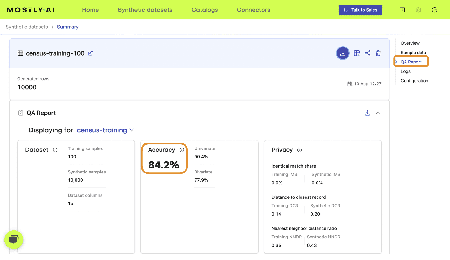Click the QA Report clipboard icon

pyautogui.click(x=21, y=113)
